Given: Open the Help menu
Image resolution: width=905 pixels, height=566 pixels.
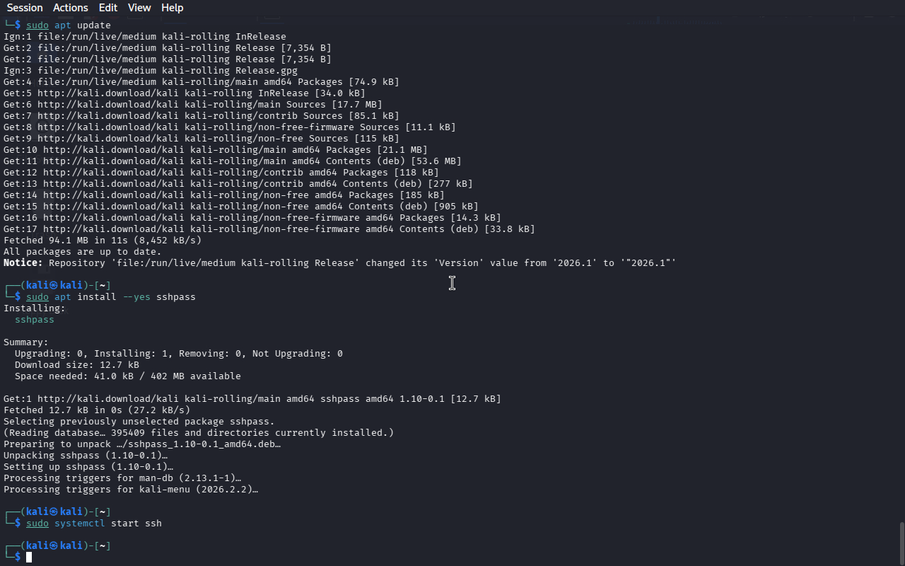Looking at the screenshot, I should (172, 8).
